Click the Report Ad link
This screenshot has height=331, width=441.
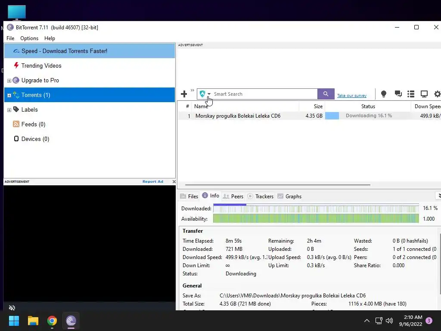(153, 181)
